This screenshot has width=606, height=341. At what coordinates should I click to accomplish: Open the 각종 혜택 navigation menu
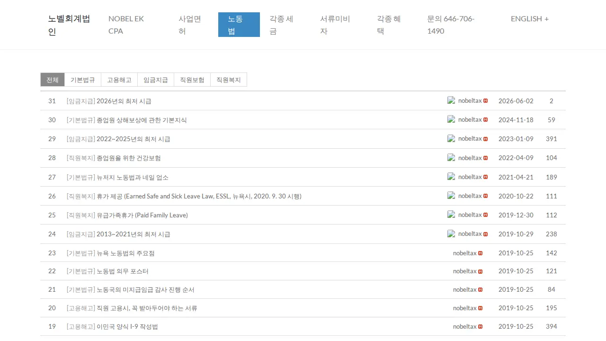(x=392, y=25)
